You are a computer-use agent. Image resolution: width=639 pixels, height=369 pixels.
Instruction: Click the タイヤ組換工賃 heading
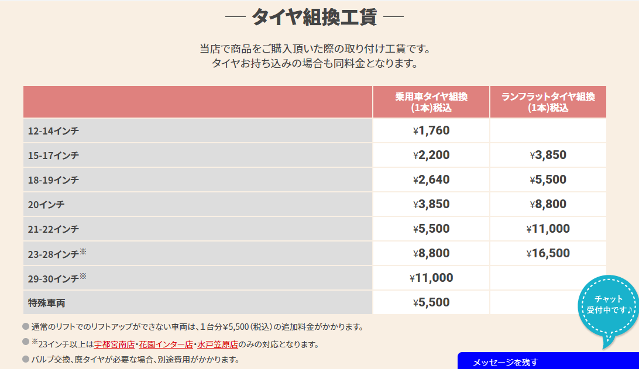tap(314, 17)
